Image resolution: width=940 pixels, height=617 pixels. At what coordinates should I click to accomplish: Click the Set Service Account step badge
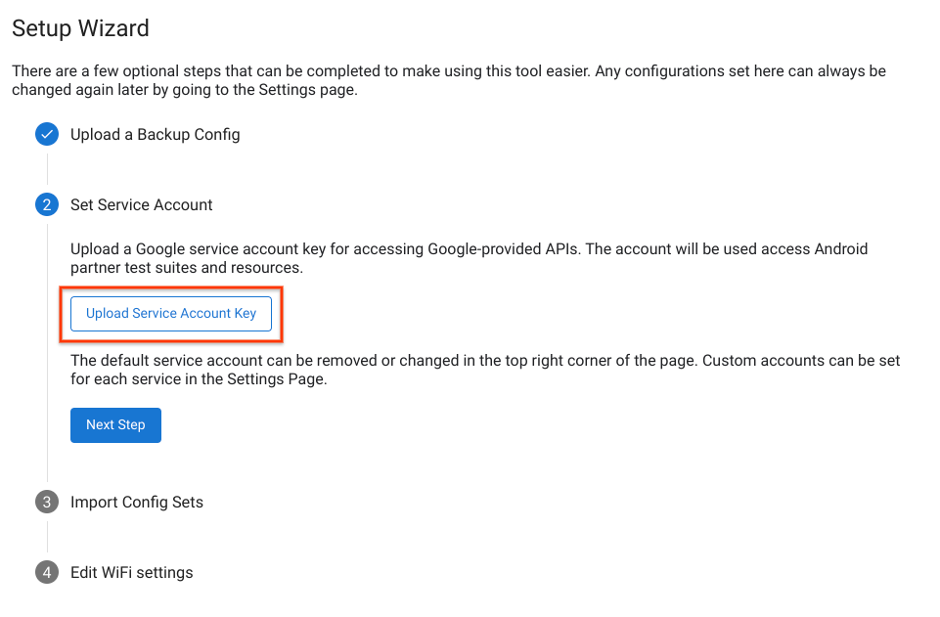point(46,204)
